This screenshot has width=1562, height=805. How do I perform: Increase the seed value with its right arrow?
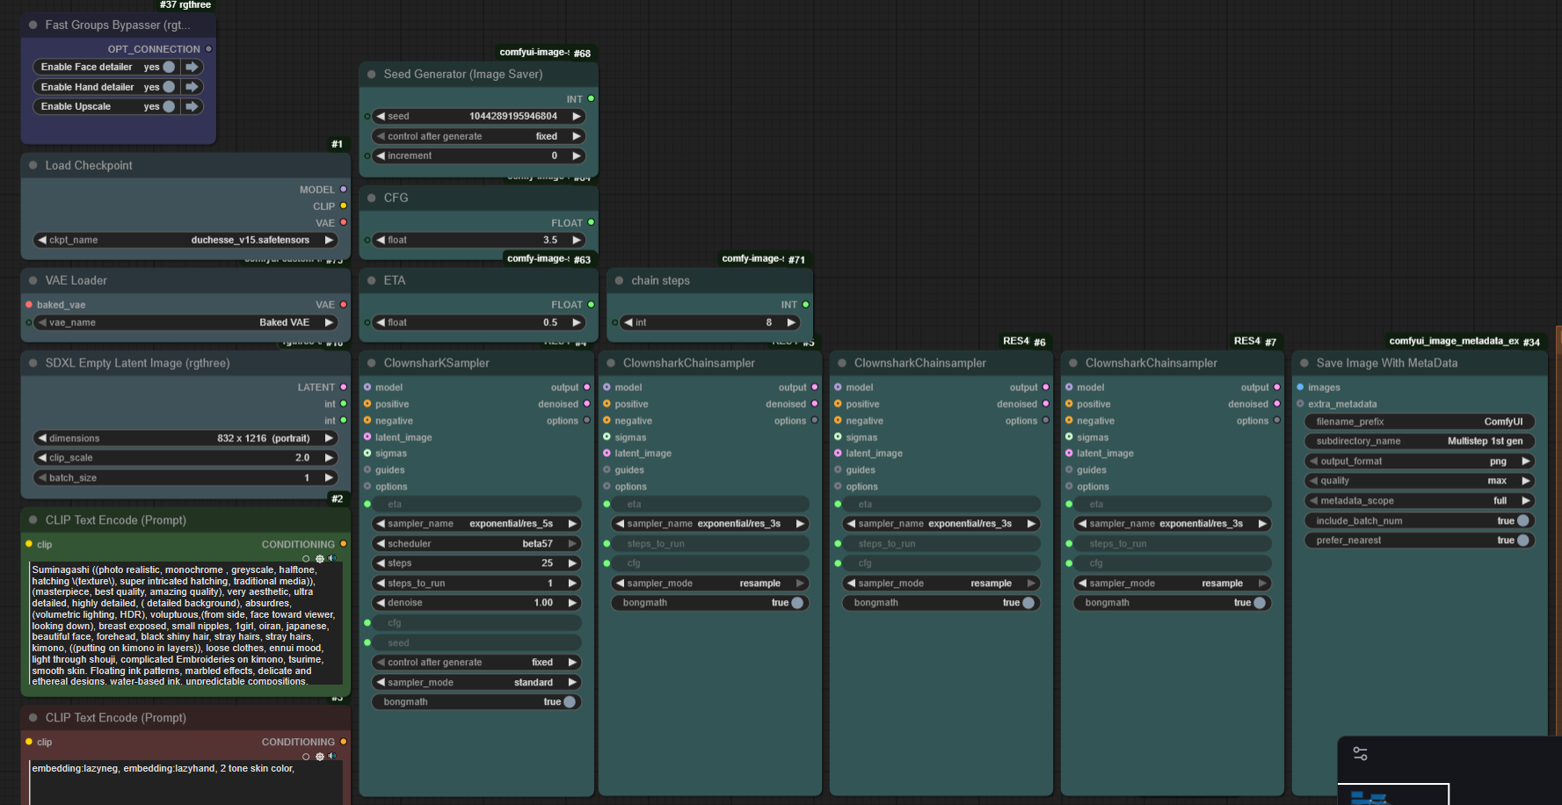(577, 116)
